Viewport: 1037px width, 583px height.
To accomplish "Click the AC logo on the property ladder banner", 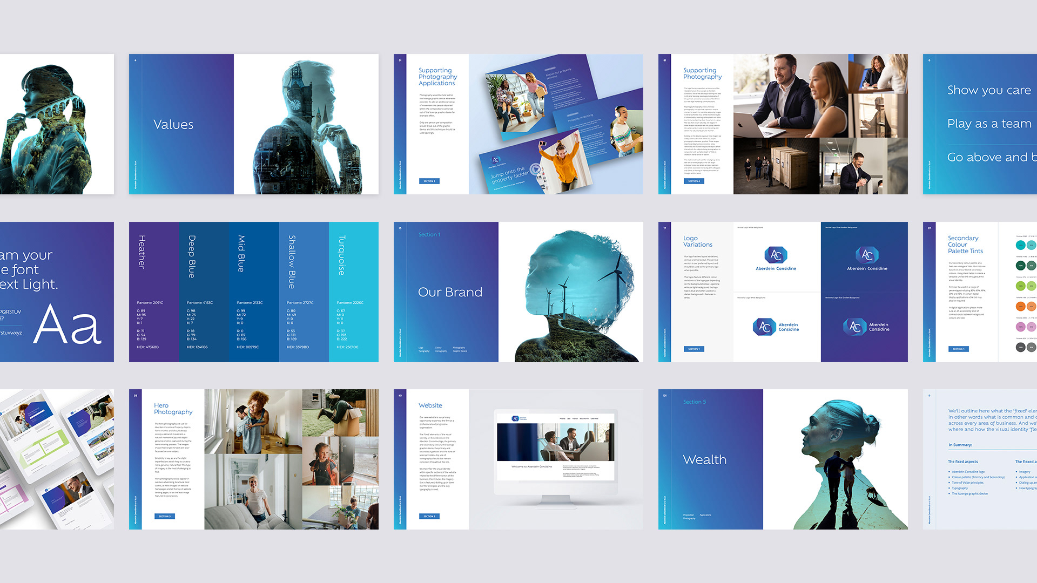I will point(495,160).
